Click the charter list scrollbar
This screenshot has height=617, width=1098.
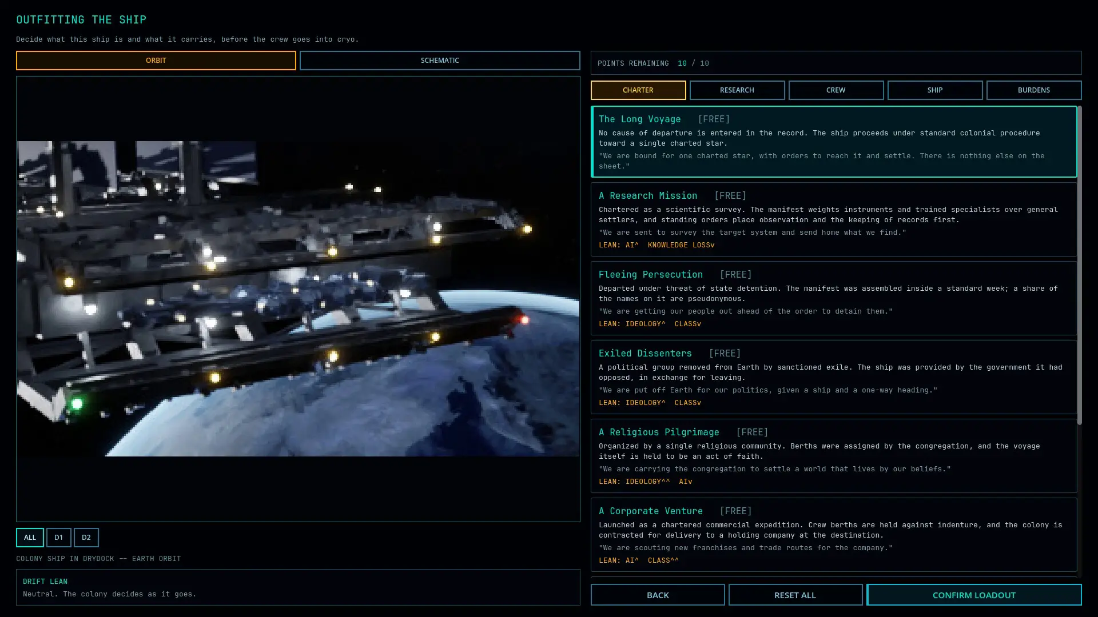point(1080,266)
